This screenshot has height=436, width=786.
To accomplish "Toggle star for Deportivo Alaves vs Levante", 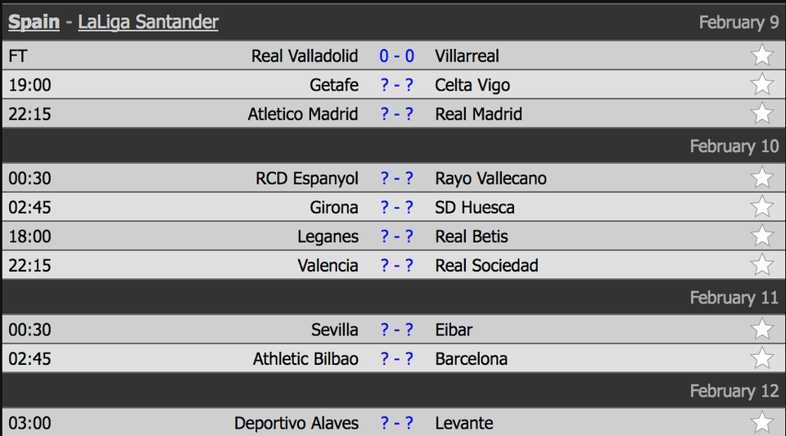I will pos(762,422).
